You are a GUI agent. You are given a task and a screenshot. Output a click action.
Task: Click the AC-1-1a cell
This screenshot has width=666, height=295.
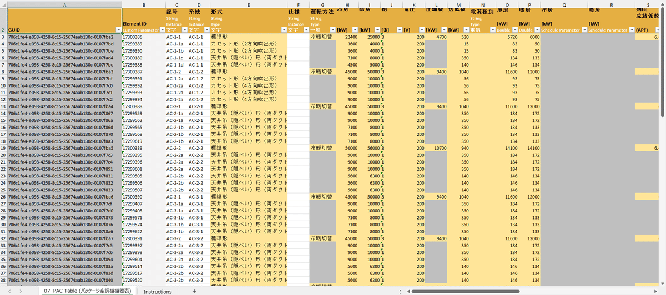click(177, 44)
